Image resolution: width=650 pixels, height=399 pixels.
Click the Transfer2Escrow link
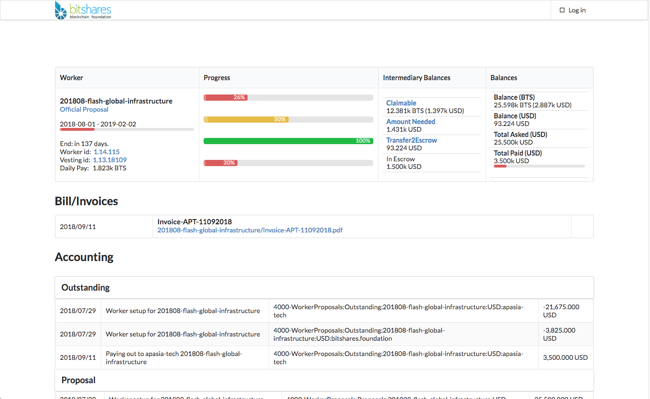point(412,140)
